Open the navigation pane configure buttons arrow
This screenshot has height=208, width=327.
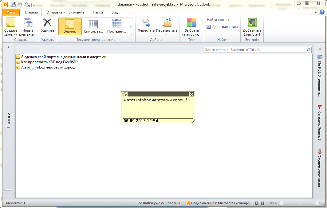pyautogui.click(x=10, y=195)
